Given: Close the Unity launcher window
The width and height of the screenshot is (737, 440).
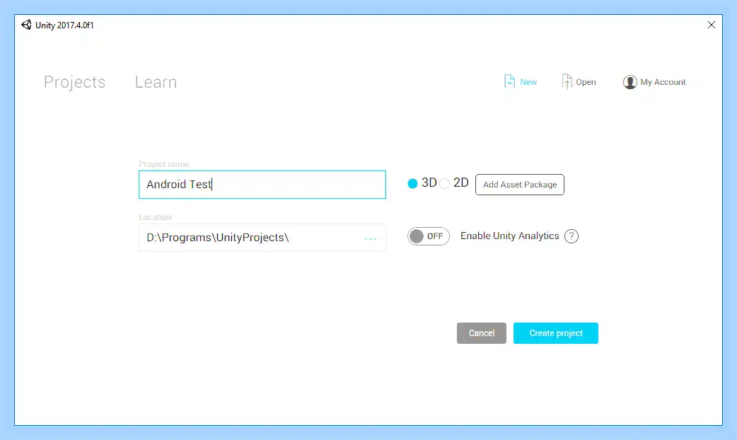Looking at the screenshot, I should coord(711,25).
